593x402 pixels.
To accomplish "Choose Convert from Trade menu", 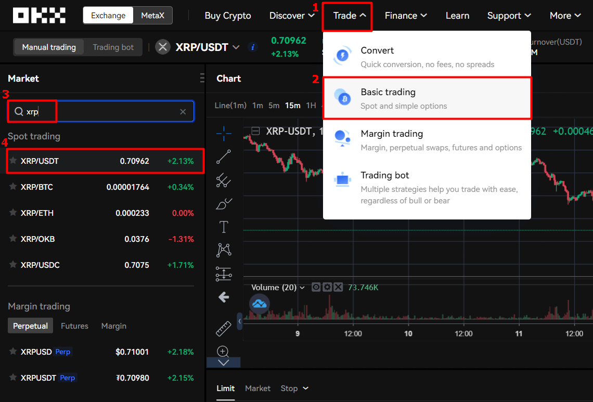I will point(427,57).
